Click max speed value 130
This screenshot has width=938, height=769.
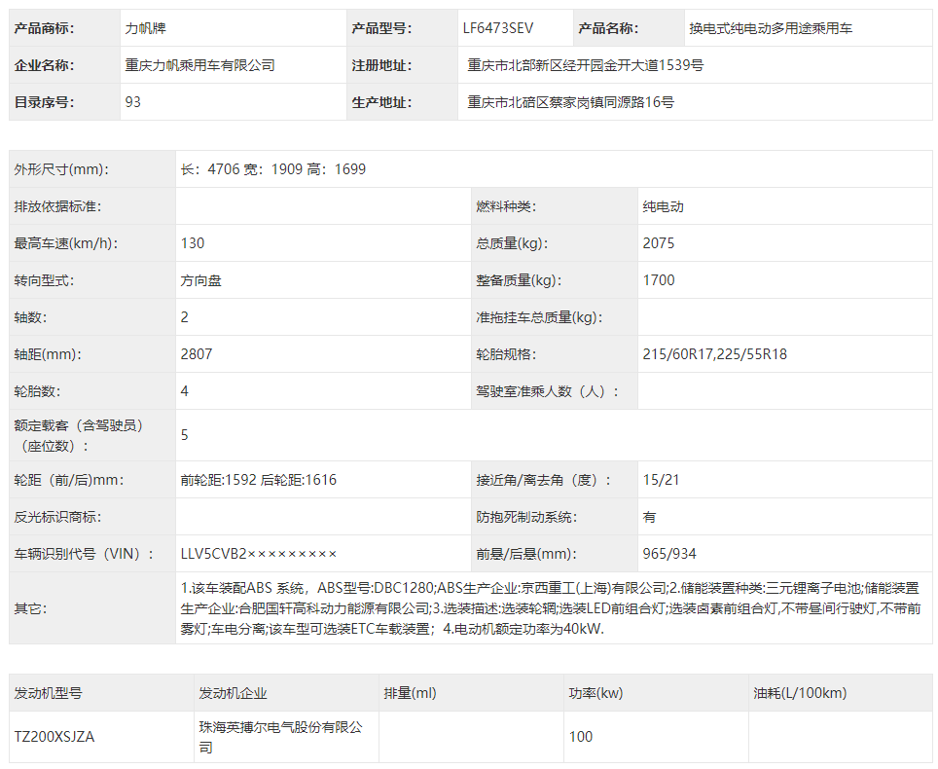click(x=192, y=243)
